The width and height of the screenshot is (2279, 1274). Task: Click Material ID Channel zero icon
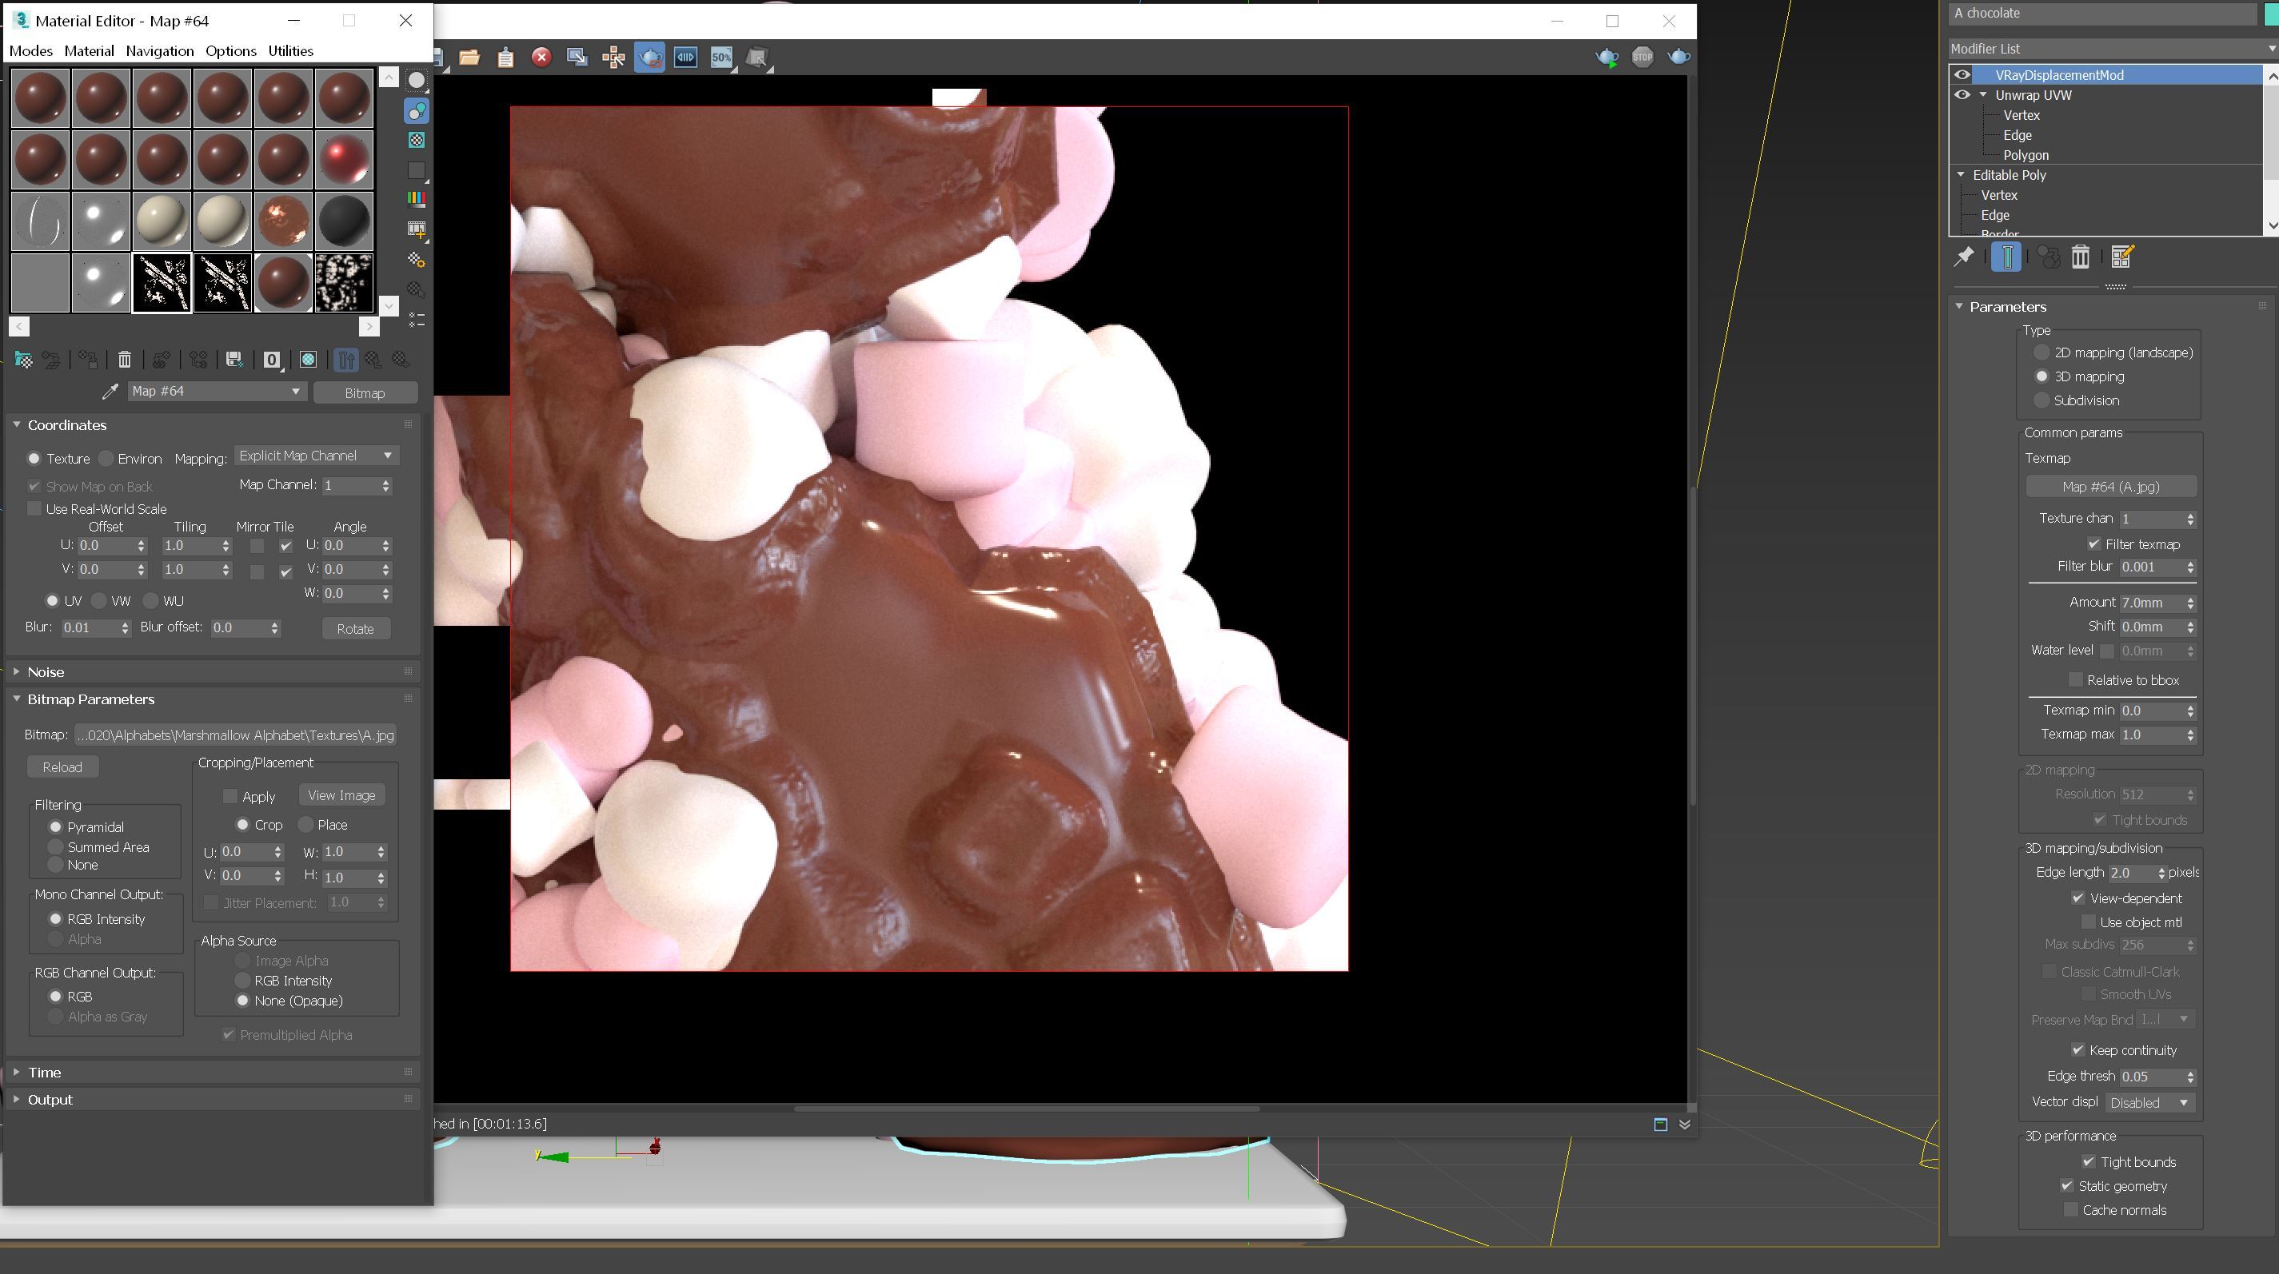tap(272, 360)
